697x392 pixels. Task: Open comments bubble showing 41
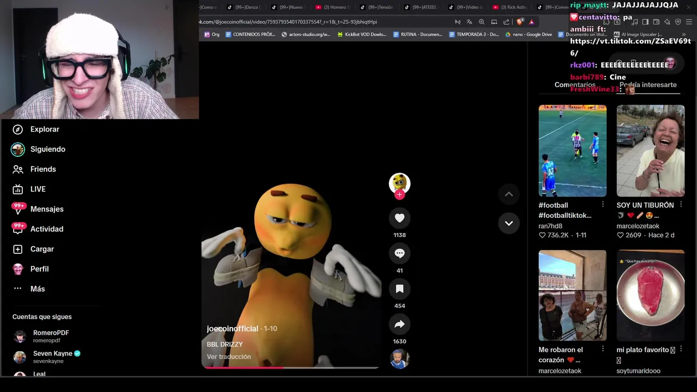[x=399, y=253]
